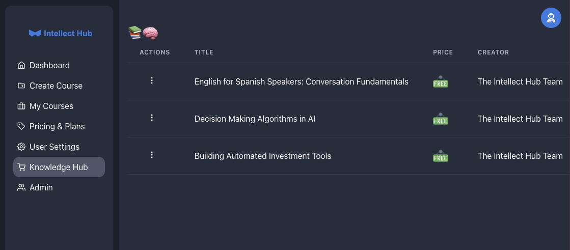Screen dimensions: 570x250
Task: Click the User Settings gear icon
Action: pos(21,147)
